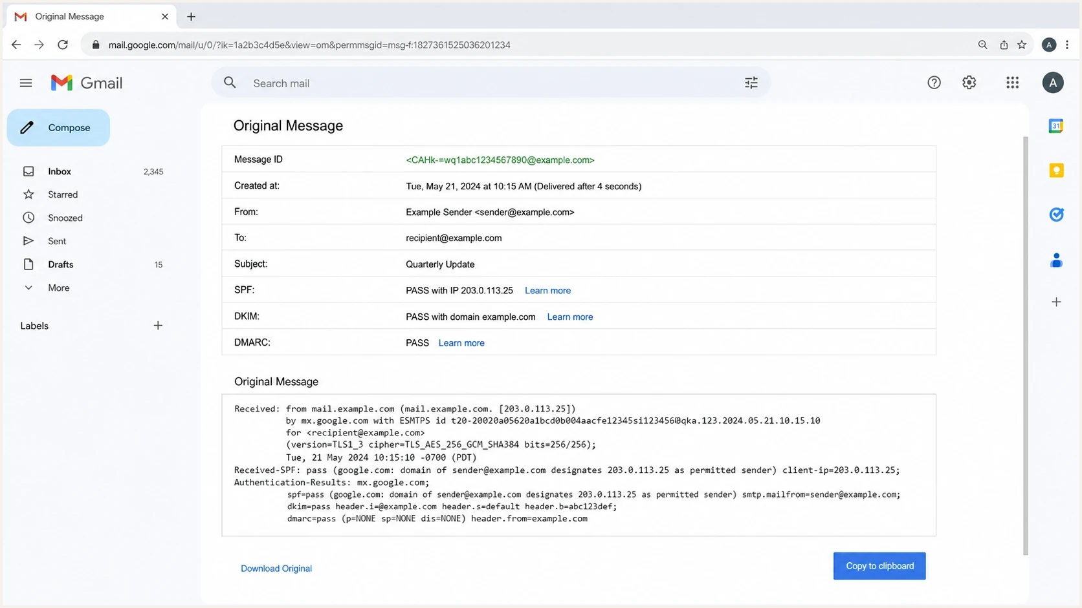Image resolution: width=1082 pixels, height=608 pixels.
Task: Click the Created at date value
Action: 524,186
